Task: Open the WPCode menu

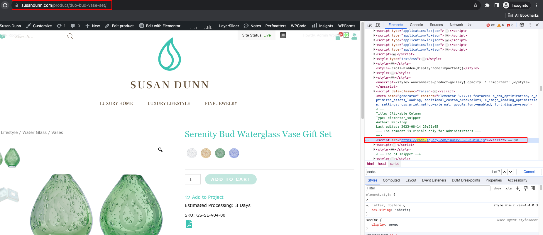Action: click(299, 26)
